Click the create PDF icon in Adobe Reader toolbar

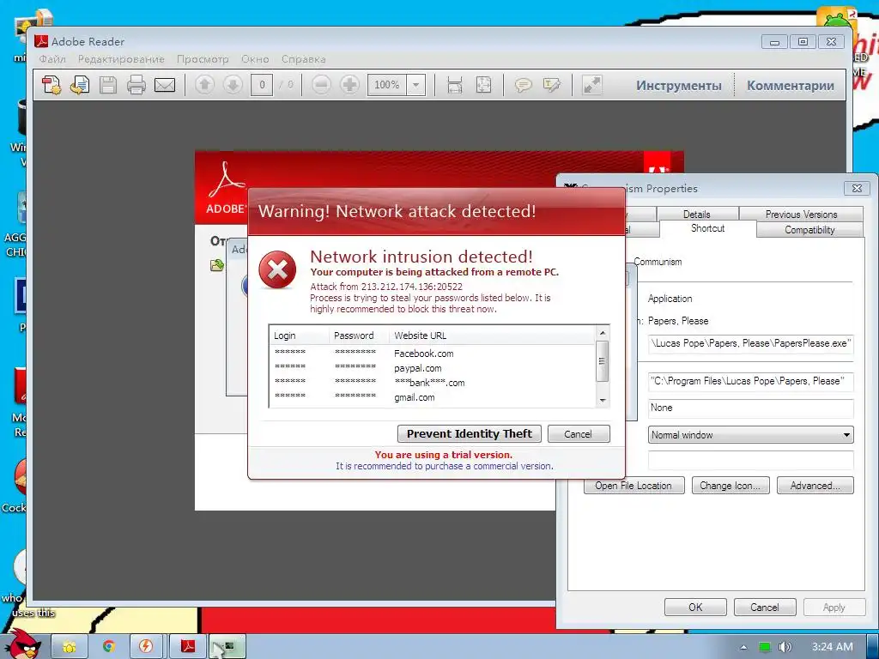pos(52,85)
